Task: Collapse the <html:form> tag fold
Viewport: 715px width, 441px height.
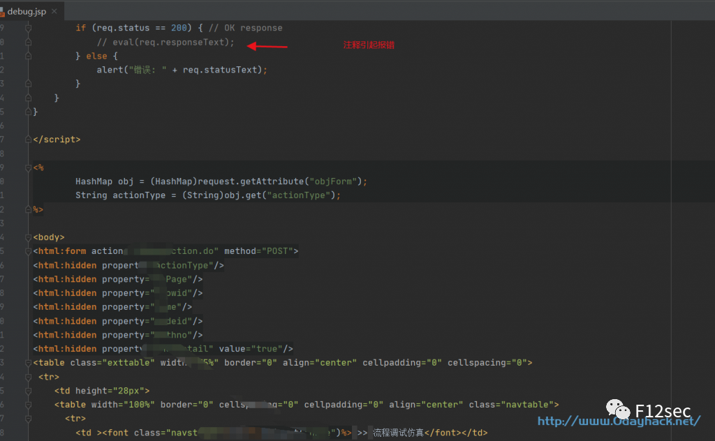Action: pyautogui.click(x=28, y=251)
